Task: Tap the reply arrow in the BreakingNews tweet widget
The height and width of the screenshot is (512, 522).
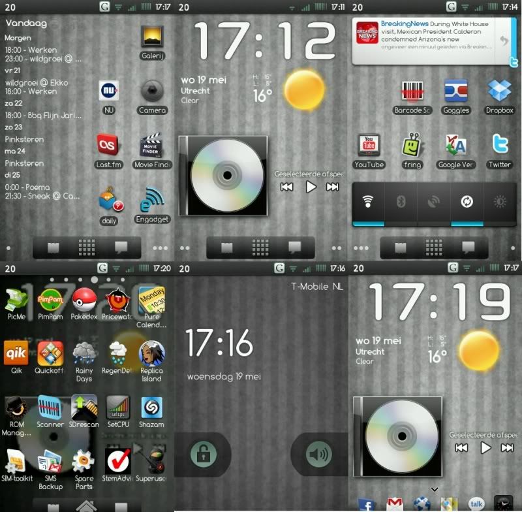Action: [504, 40]
